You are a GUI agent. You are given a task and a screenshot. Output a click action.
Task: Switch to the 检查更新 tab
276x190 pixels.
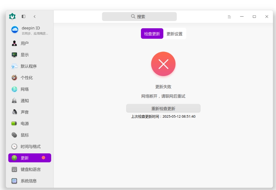point(152,33)
